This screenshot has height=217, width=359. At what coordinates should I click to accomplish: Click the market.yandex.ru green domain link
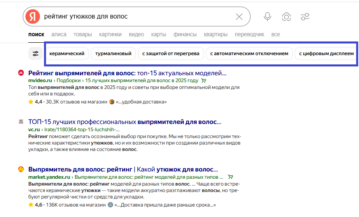pos(50,177)
